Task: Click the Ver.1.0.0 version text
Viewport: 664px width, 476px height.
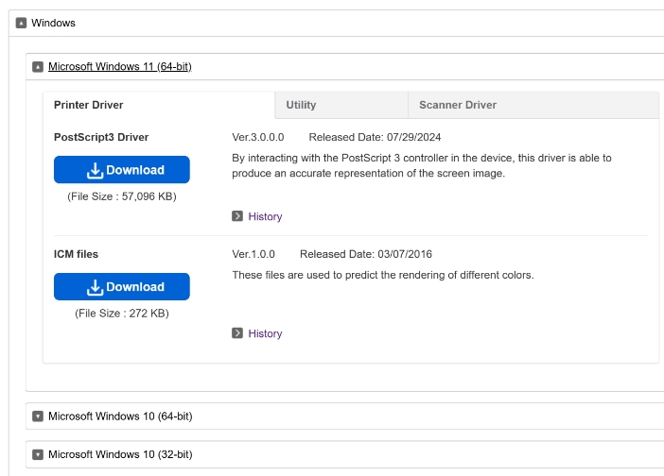Action: 253,254
